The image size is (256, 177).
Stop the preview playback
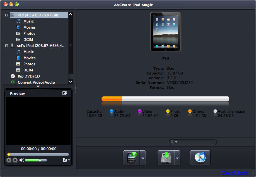click(x=15, y=160)
